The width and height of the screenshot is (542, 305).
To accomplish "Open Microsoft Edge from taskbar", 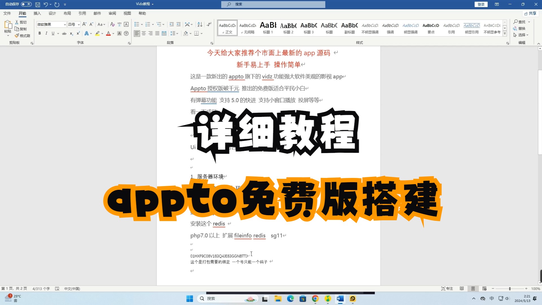I will coord(290,299).
